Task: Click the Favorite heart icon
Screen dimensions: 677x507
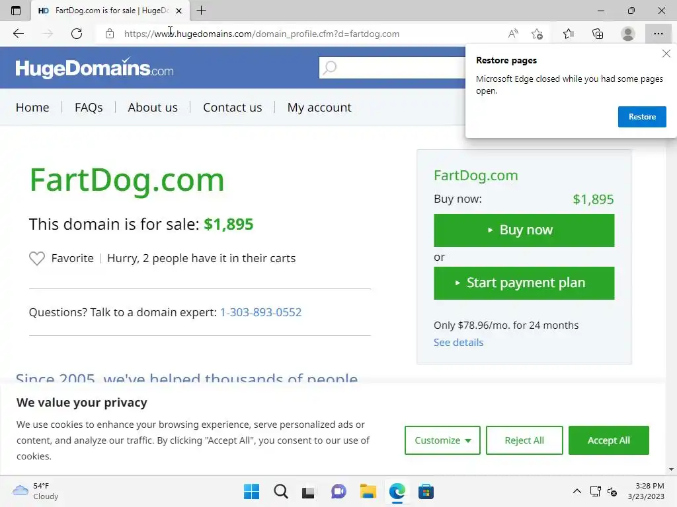Action: coord(37,258)
